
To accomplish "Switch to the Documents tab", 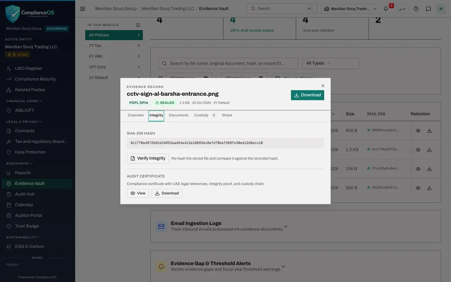I will [179, 115].
